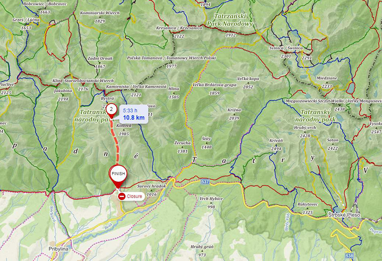This screenshot has height=261, width=382.
Task: Open the Closure label badge
Action: (131, 196)
